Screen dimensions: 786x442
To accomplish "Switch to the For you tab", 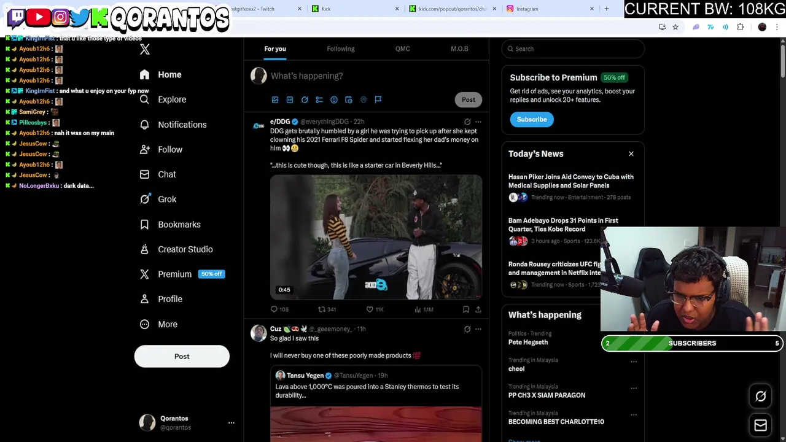I will tap(275, 48).
